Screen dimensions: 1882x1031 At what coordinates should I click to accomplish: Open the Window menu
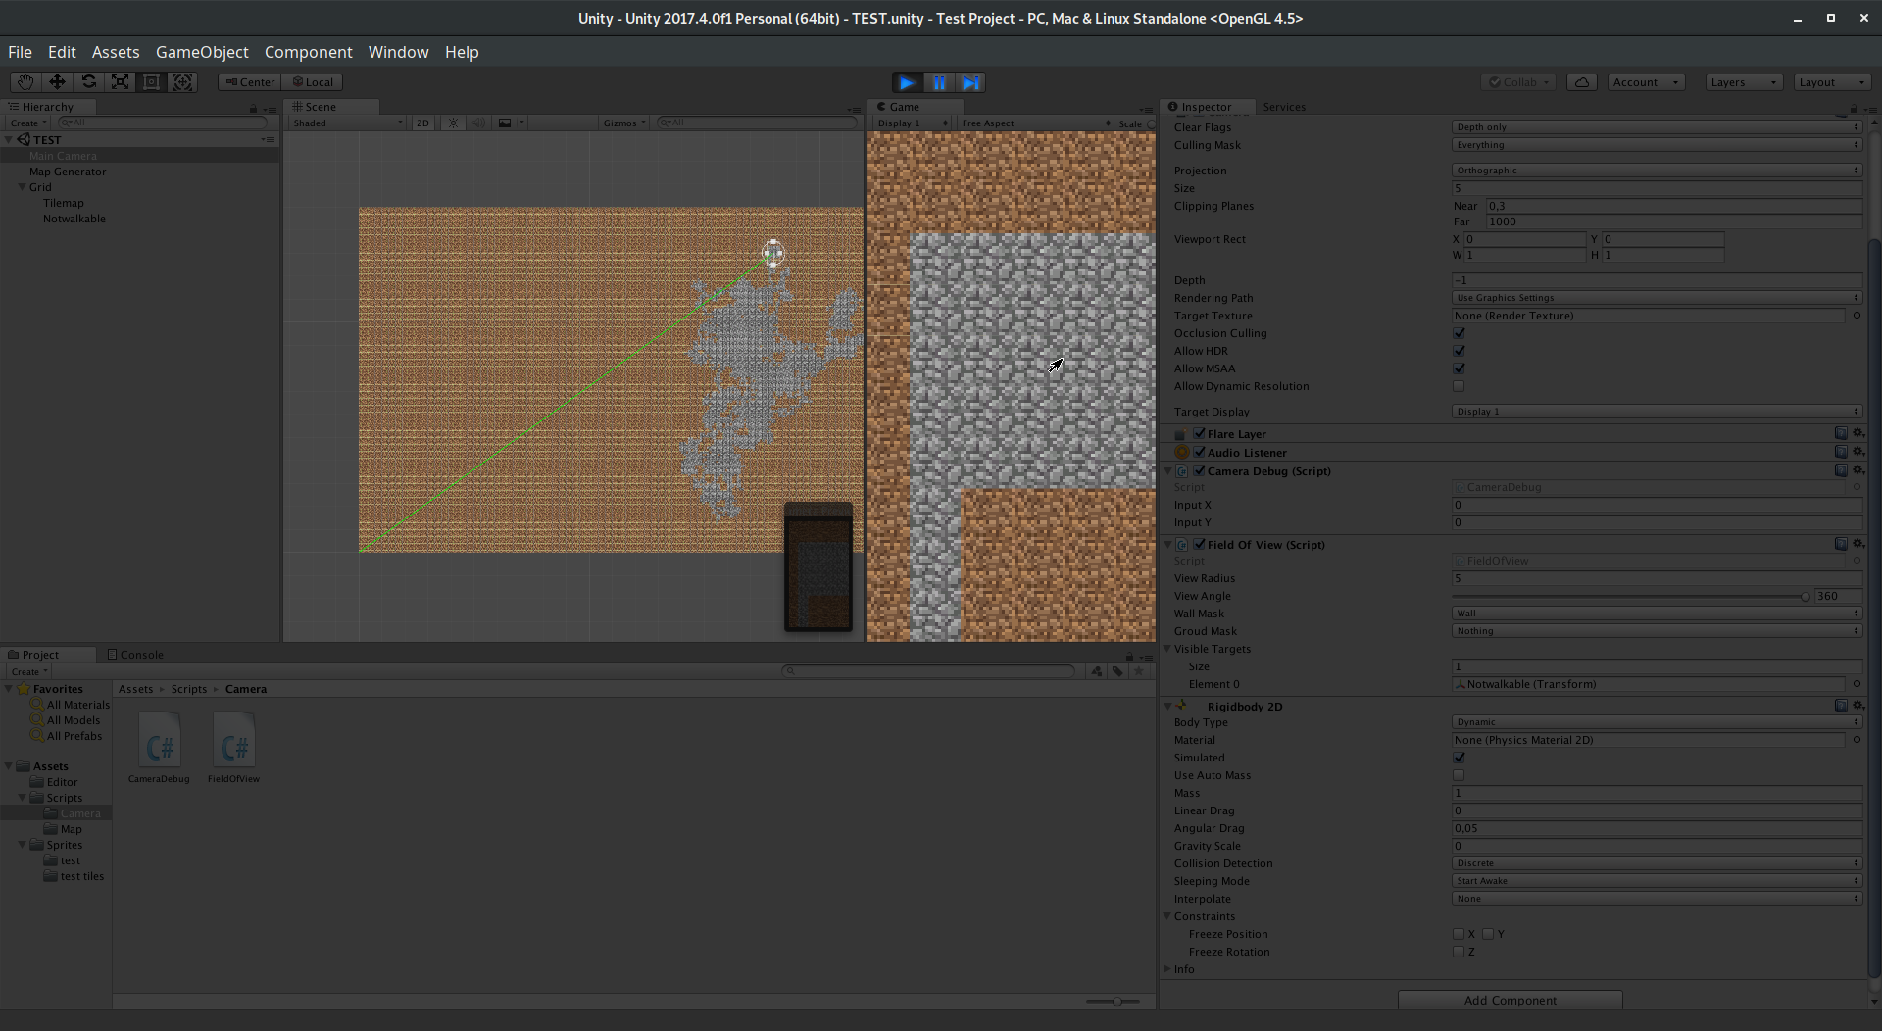[398, 52]
